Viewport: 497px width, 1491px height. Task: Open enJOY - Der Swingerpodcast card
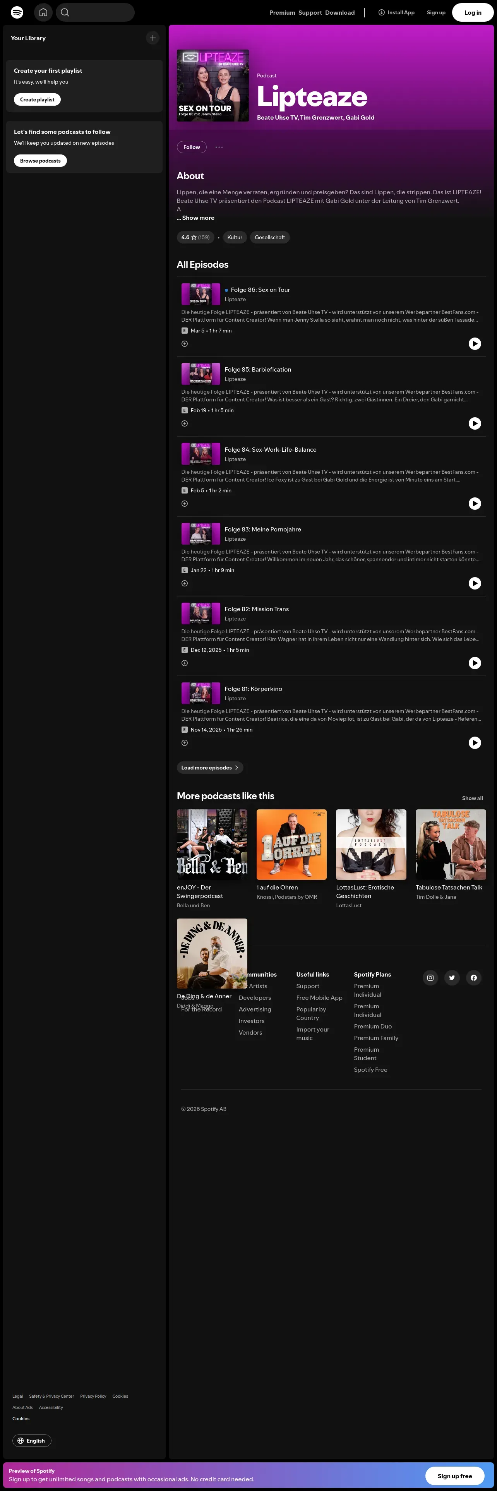click(212, 859)
